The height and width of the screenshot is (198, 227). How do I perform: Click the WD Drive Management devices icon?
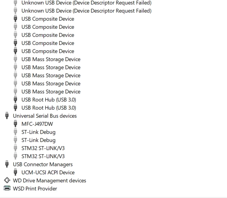click(x=7, y=180)
